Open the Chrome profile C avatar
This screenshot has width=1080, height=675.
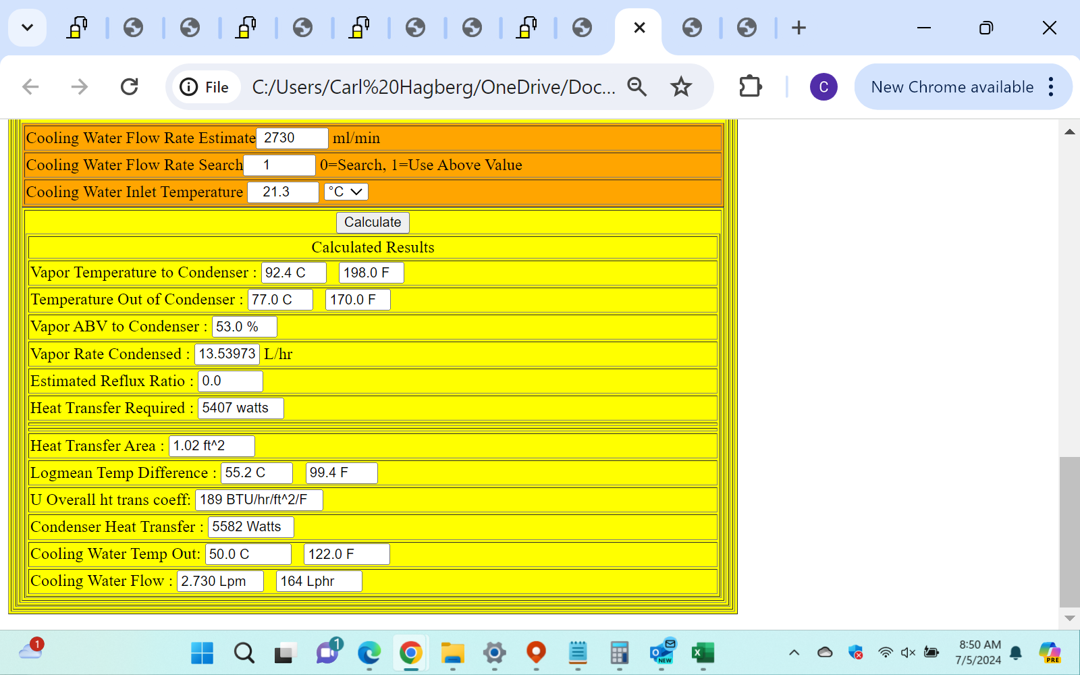point(823,86)
